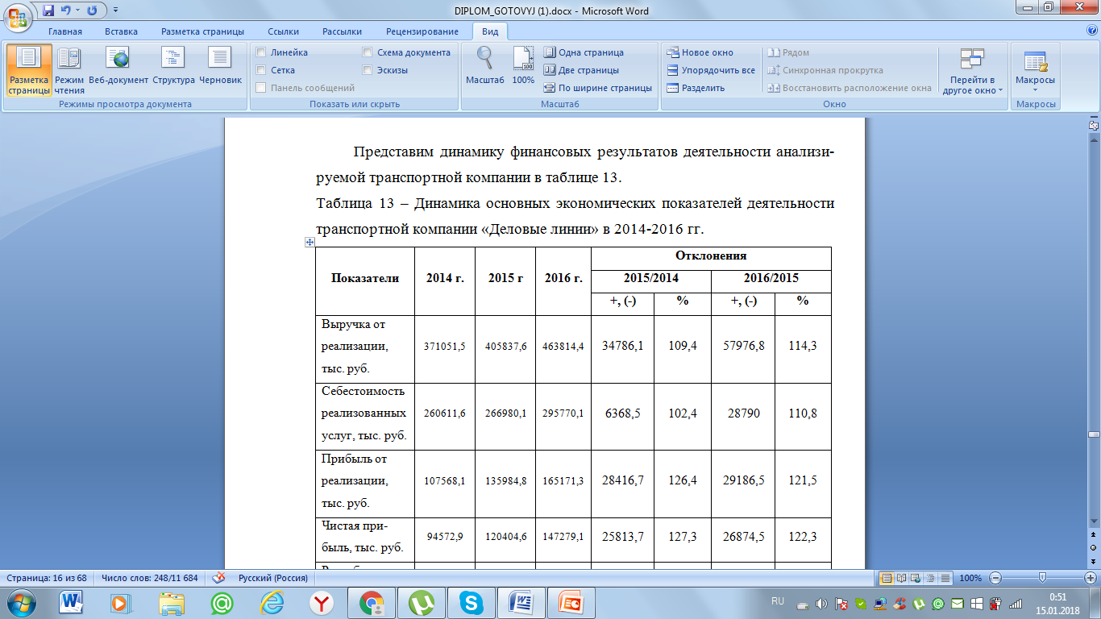
Task: Set zoom to 100% from the ribbon
Action: point(523,64)
